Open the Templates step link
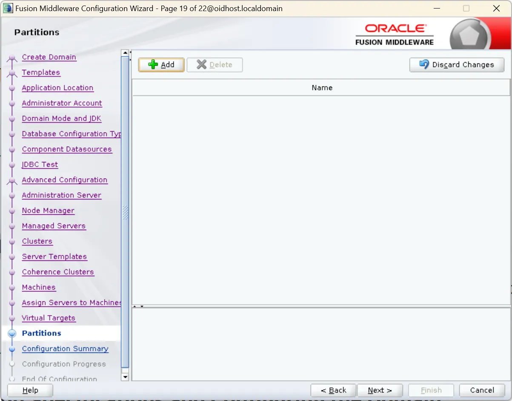The height and width of the screenshot is (401, 512). pyautogui.click(x=41, y=72)
